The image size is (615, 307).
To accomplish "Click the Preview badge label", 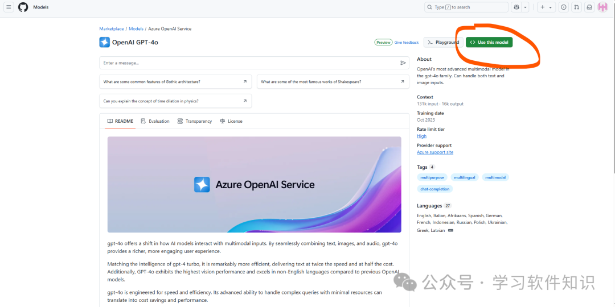I will tap(383, 42).
